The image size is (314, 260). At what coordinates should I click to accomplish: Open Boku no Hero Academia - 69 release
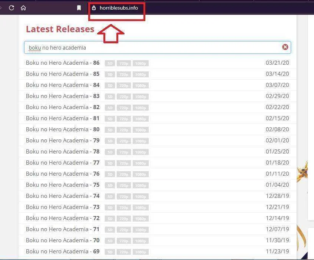pos(63,251)
